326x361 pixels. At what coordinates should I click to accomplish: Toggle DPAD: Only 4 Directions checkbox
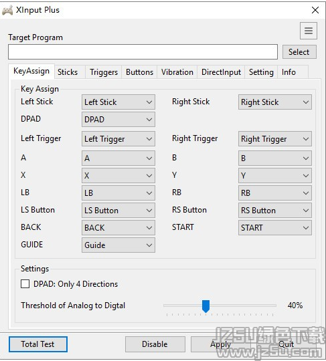25,284
